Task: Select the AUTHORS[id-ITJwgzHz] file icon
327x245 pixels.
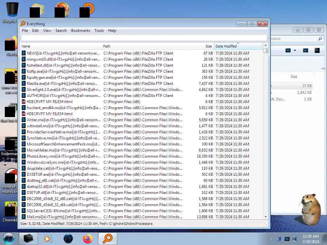Action: click(x=24, y=95)
